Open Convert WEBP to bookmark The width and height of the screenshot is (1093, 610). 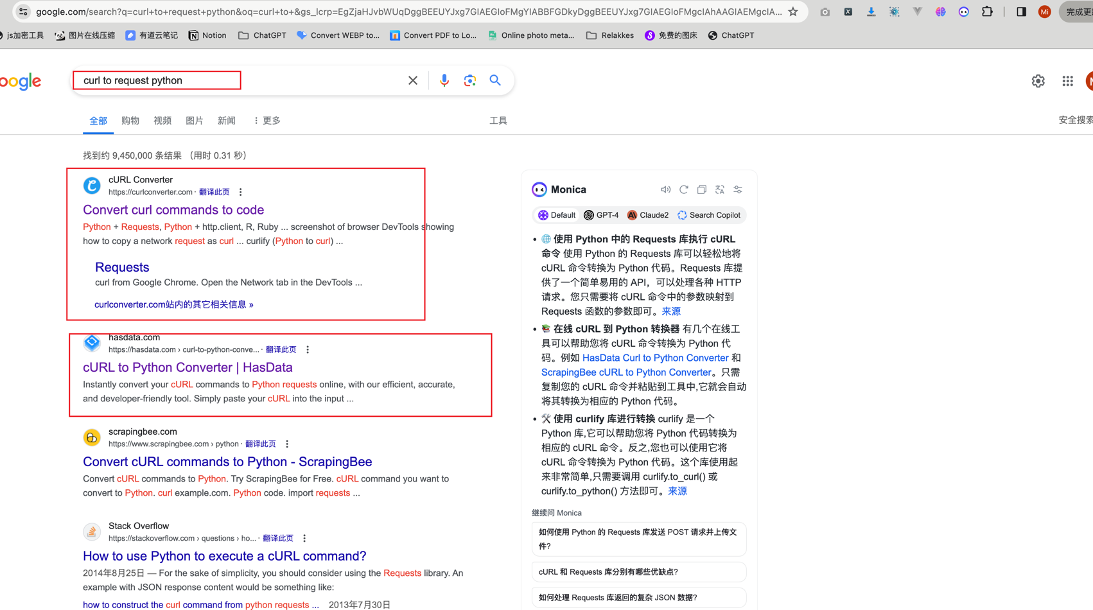tap(338, 35)
